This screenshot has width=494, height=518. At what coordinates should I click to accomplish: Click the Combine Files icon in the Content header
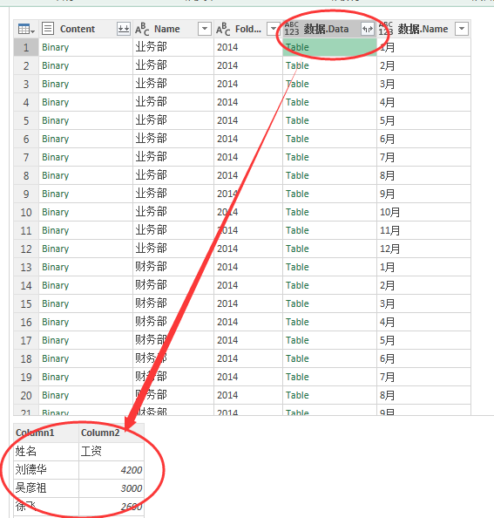pos(124,29)
